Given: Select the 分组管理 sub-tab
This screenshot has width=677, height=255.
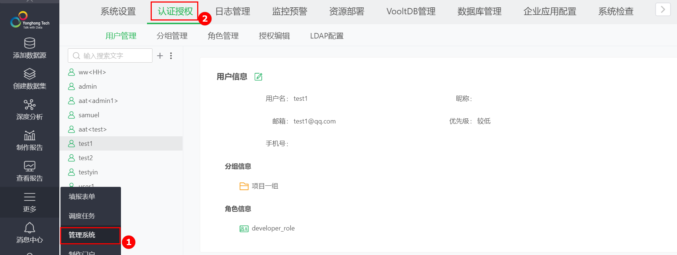Looking at the screenshot, I should 172,36.
